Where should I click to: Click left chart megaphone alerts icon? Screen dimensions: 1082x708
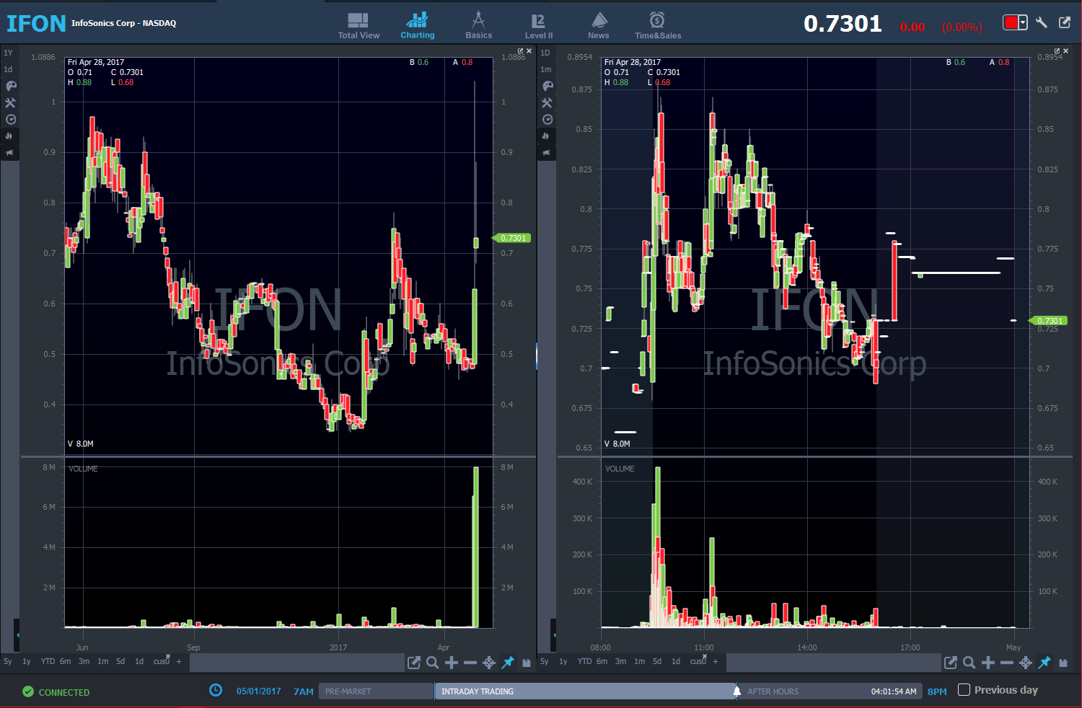tap(9, 153)
